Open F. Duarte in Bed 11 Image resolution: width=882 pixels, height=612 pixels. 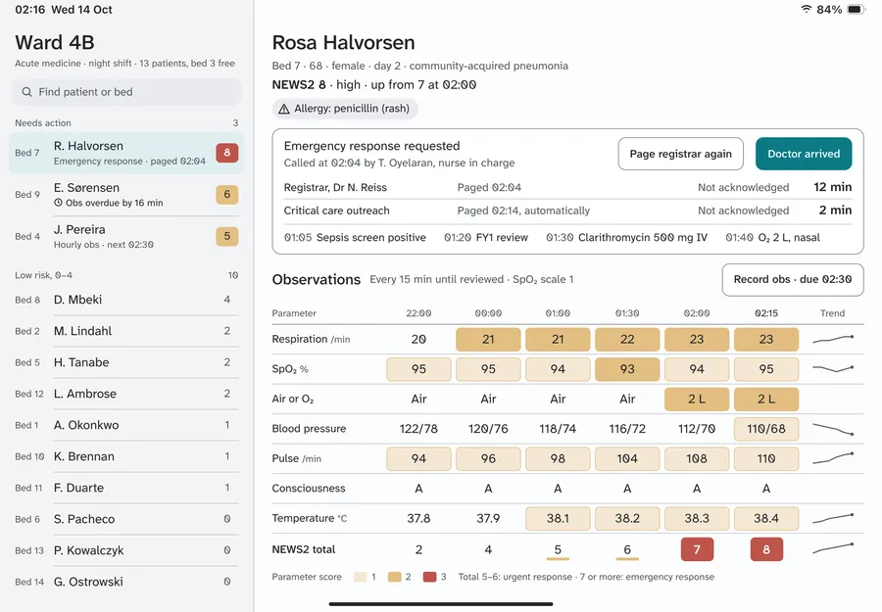coord(126,488)
